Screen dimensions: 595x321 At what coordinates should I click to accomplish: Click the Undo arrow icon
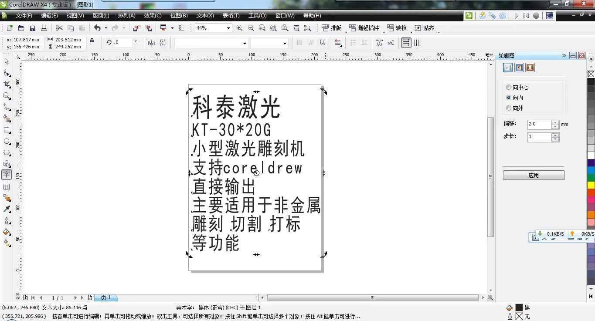click(97, 28)
